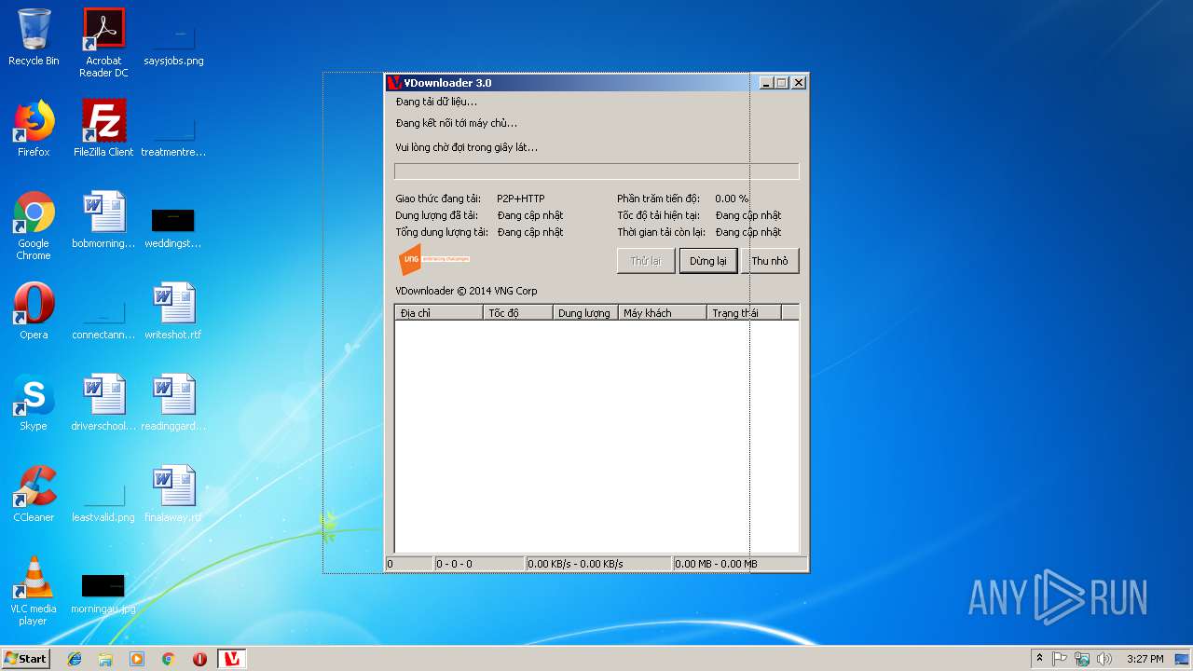The width and height of the screenshot is (1193, 671).
Task: Click the Action Center flag tray icon
Action: pyautogui.click(x=1060, y=658)
